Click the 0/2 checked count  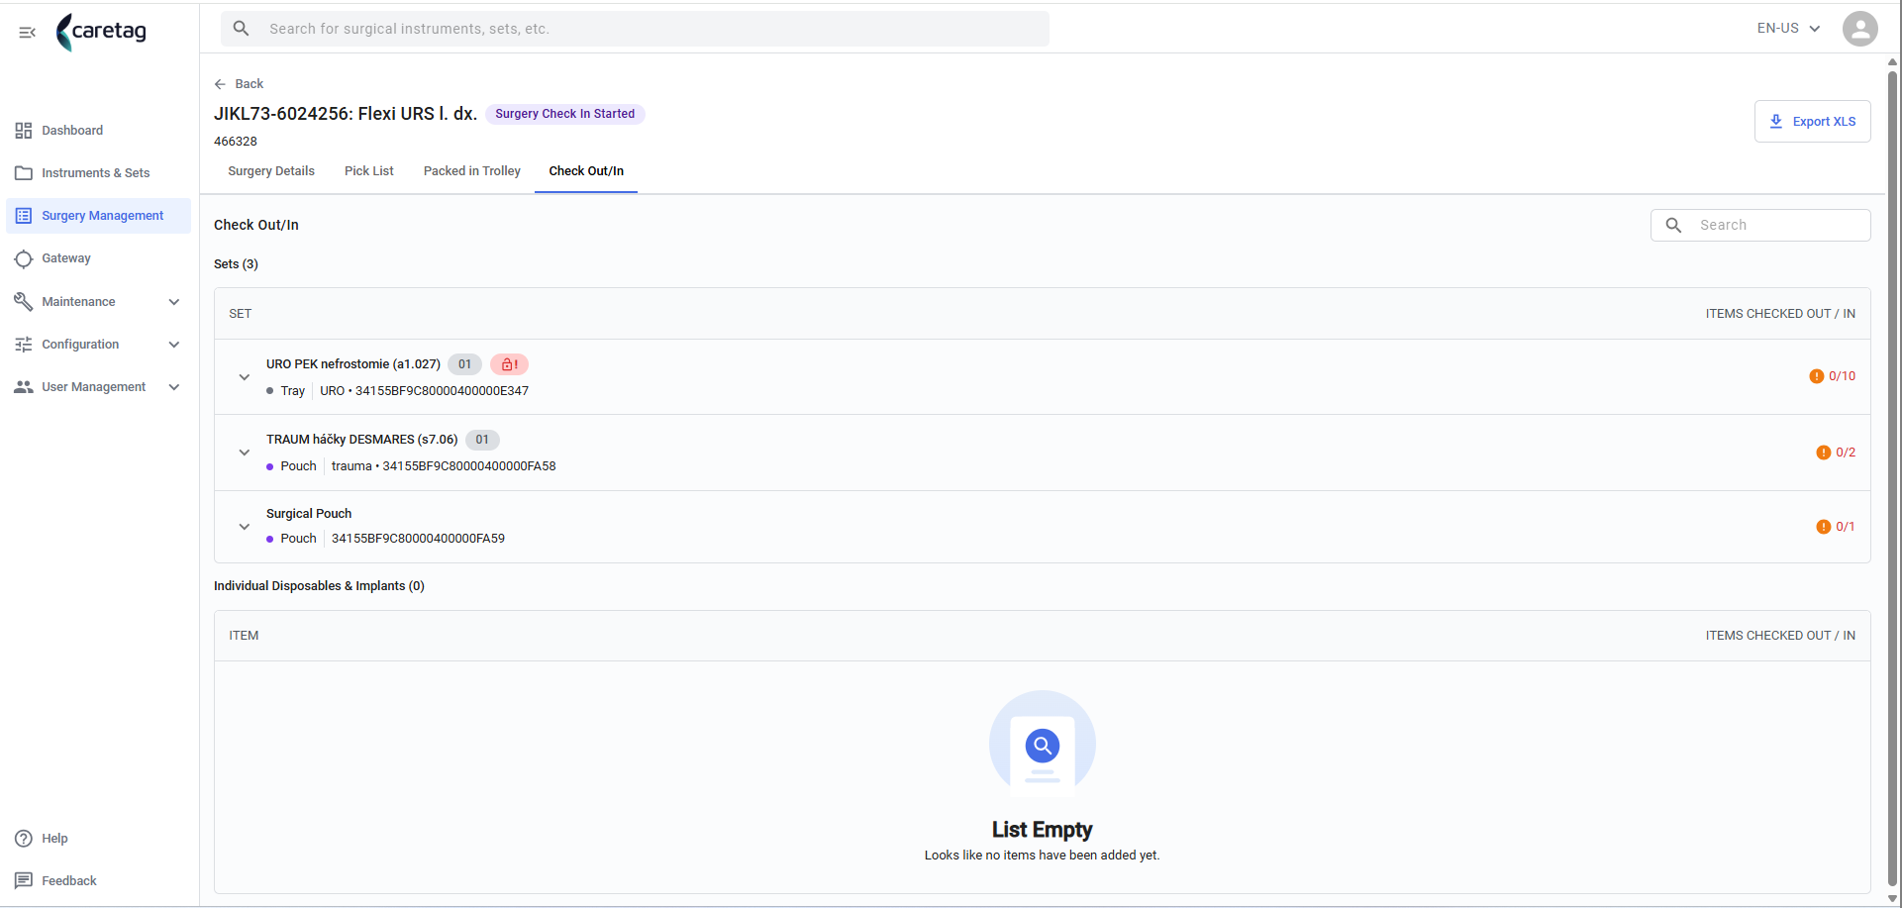[1846, 453]
